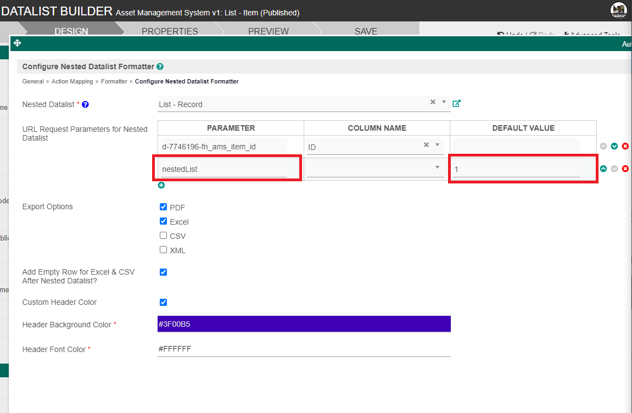The height and width of the screenshot is (413, 632).
Task: Expand the Nested Datalist dropdown
Action: point(444,102)
